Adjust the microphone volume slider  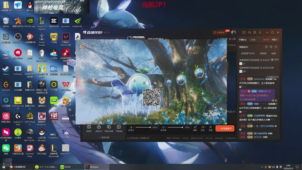point(143,127)
